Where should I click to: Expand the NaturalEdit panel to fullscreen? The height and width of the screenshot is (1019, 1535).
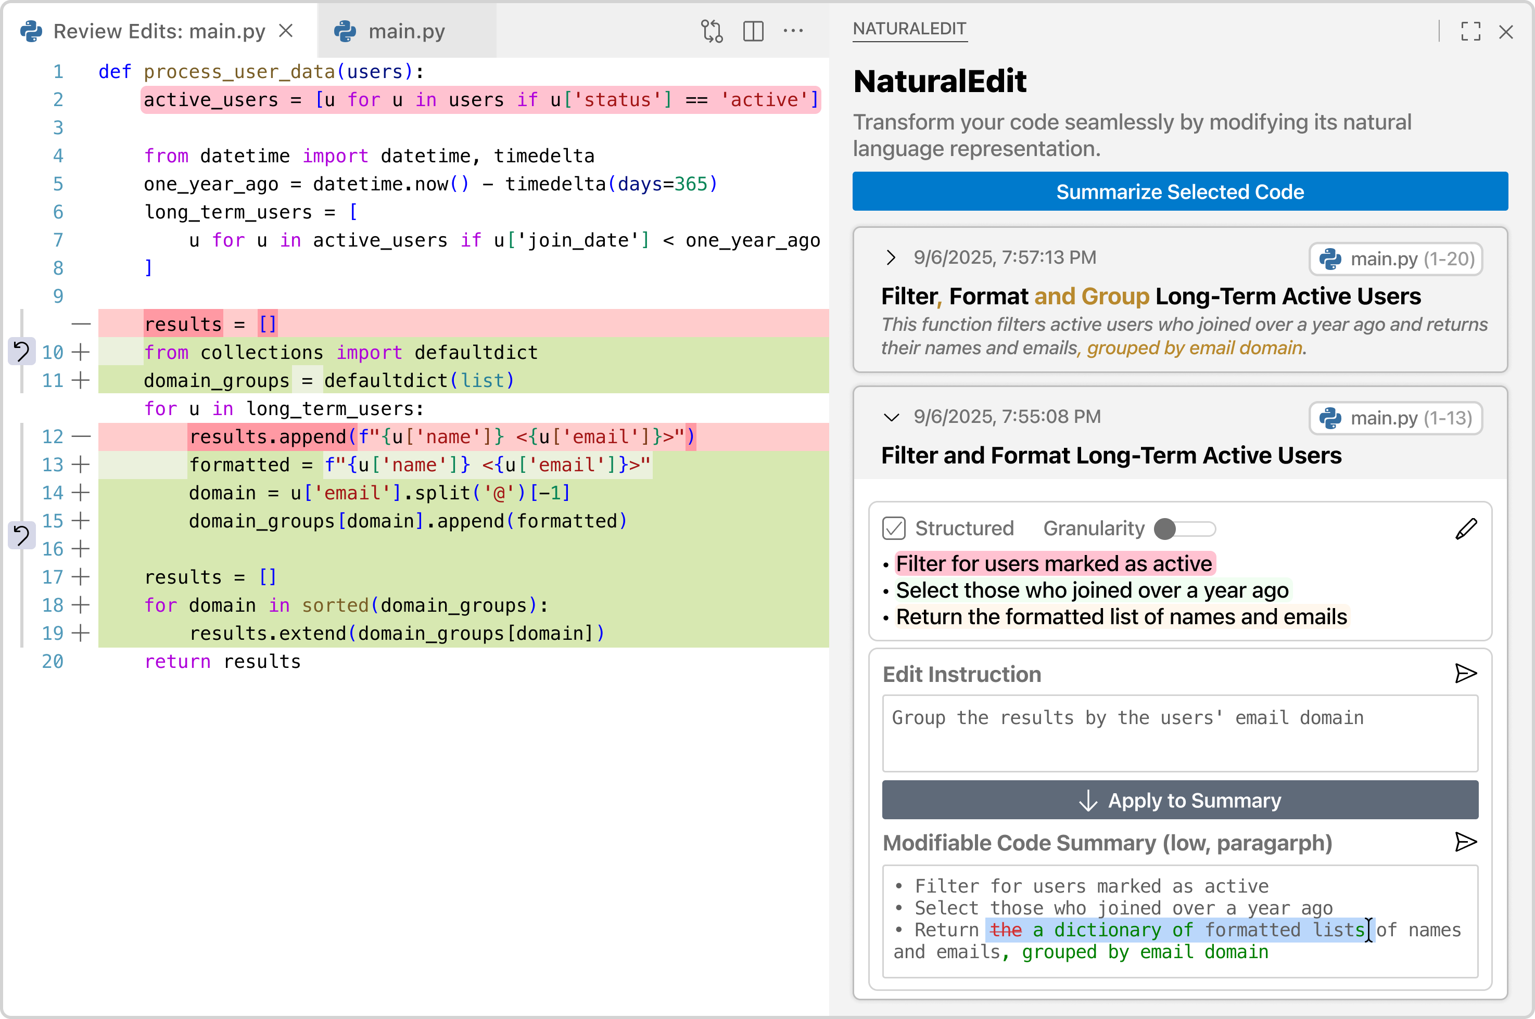click(1471, 31)
